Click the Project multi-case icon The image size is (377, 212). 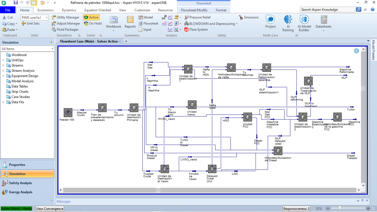(x=270, y=19)
